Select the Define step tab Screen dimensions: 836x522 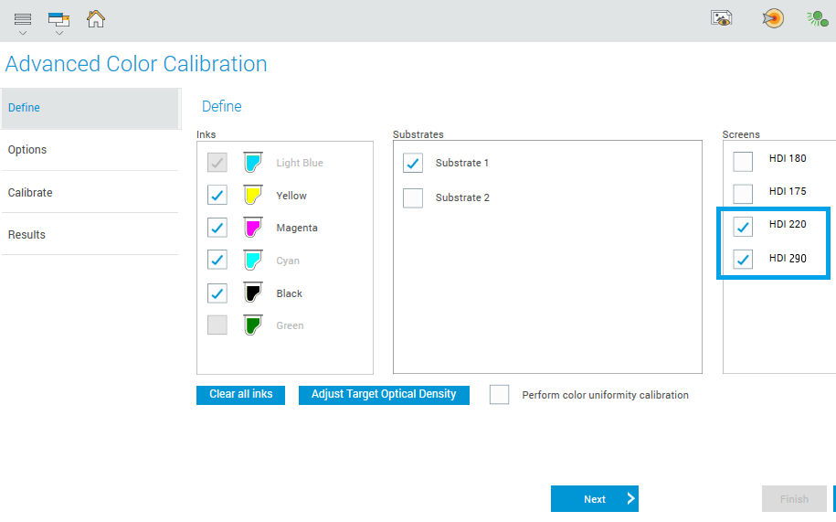(90, 108)
